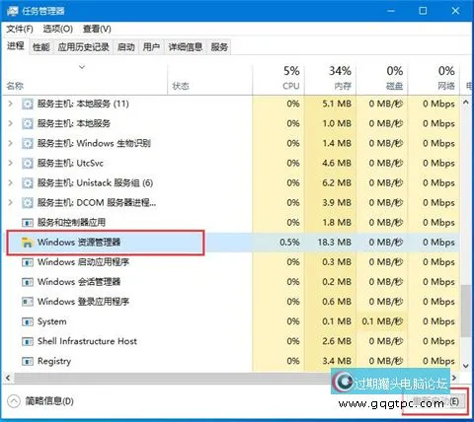Image resolution: width=474 pixels, height=422 pixels.
Task: Expand 服务主机: DCOM 服务器进程 row
Action: coord(10,202)
